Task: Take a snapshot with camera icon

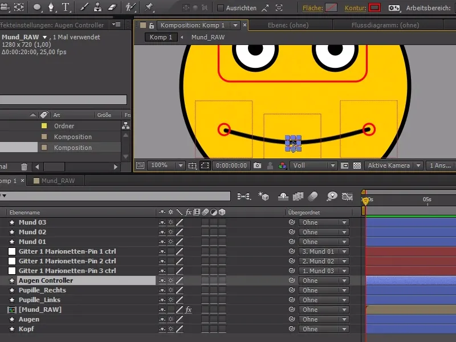Action: click(257, 165)
